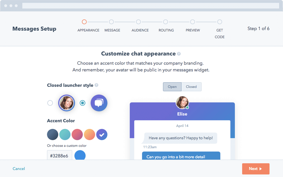Select the radio button beside the chat bubble
The width and height of the screenshot is (283, 177).
[82, 103]
